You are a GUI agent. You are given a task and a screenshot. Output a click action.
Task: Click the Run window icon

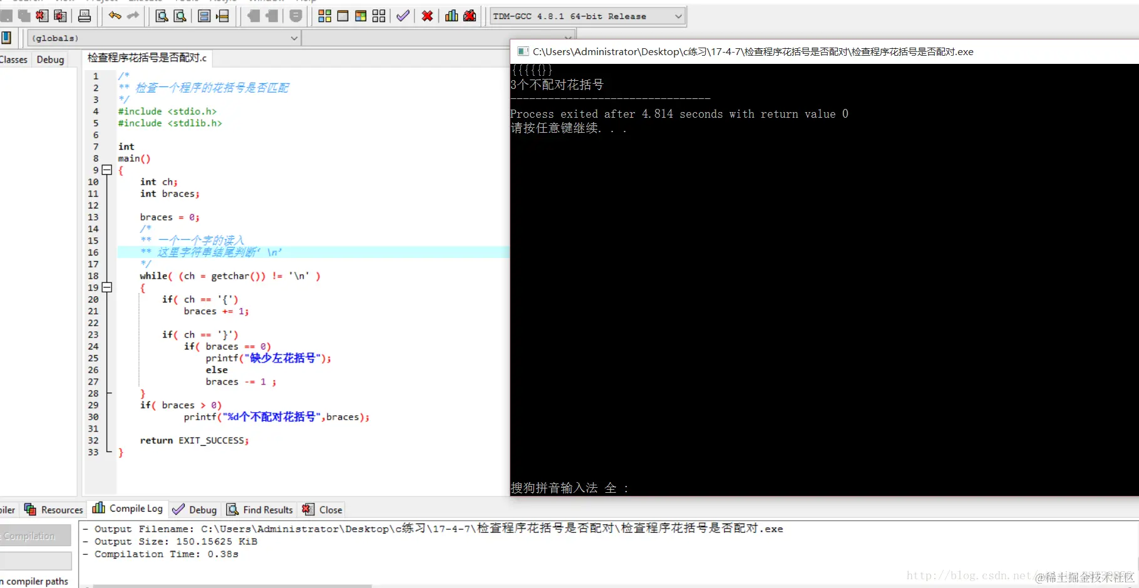[343, 16]
